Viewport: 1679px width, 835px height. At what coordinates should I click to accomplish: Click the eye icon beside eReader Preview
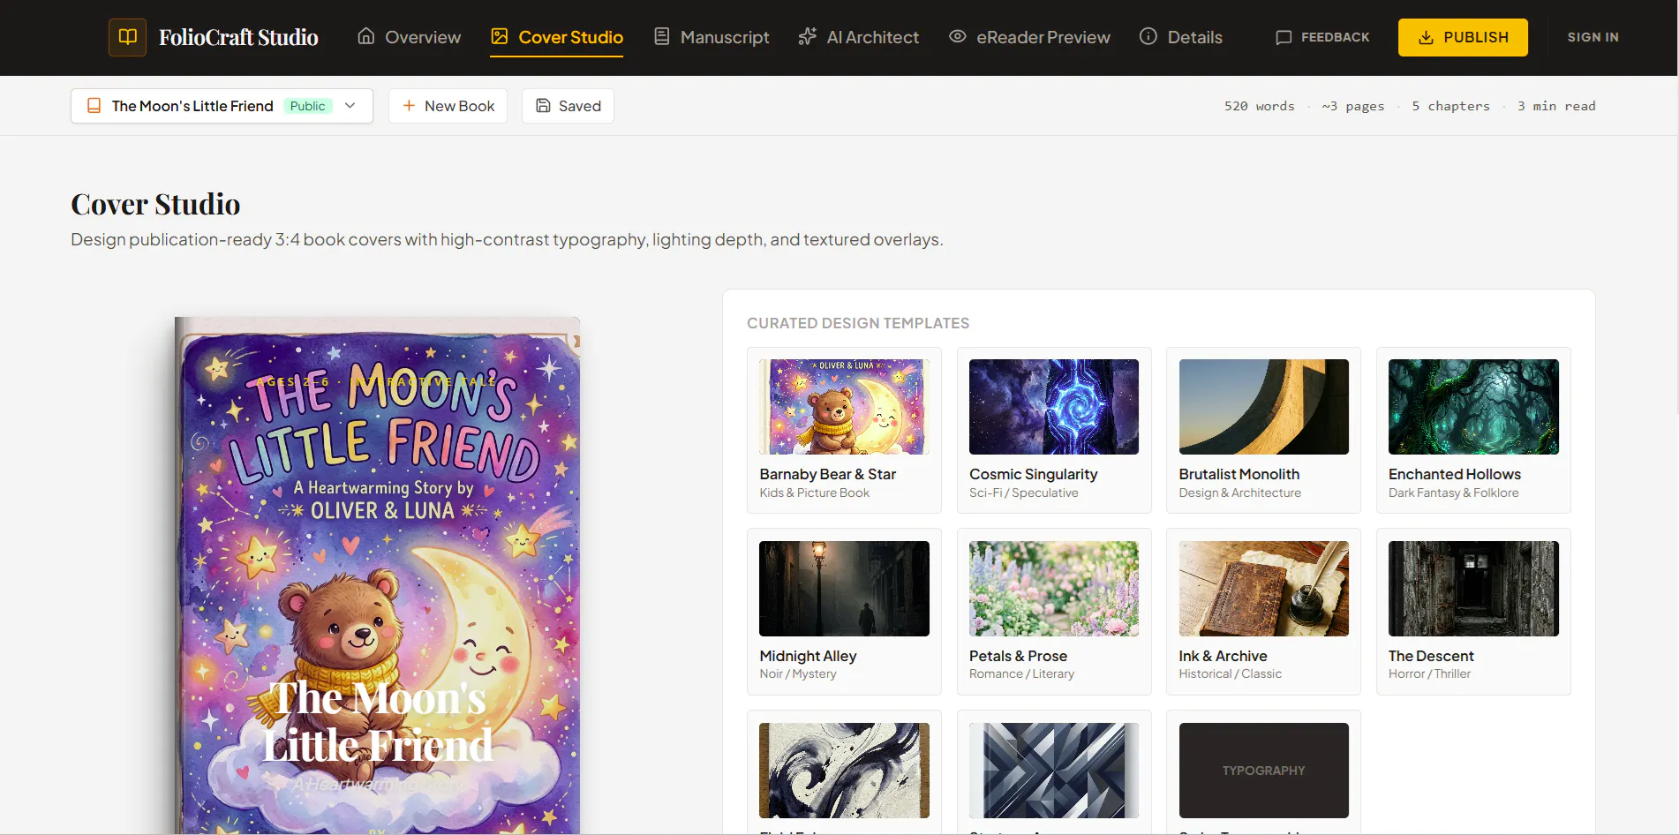[958, 36]
